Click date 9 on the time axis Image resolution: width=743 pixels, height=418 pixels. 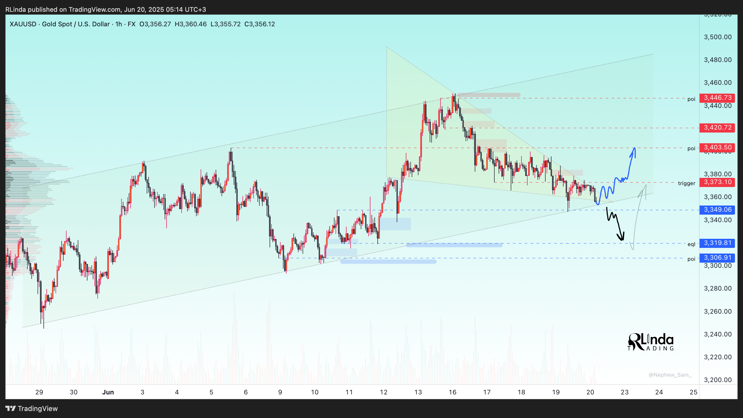280,392
